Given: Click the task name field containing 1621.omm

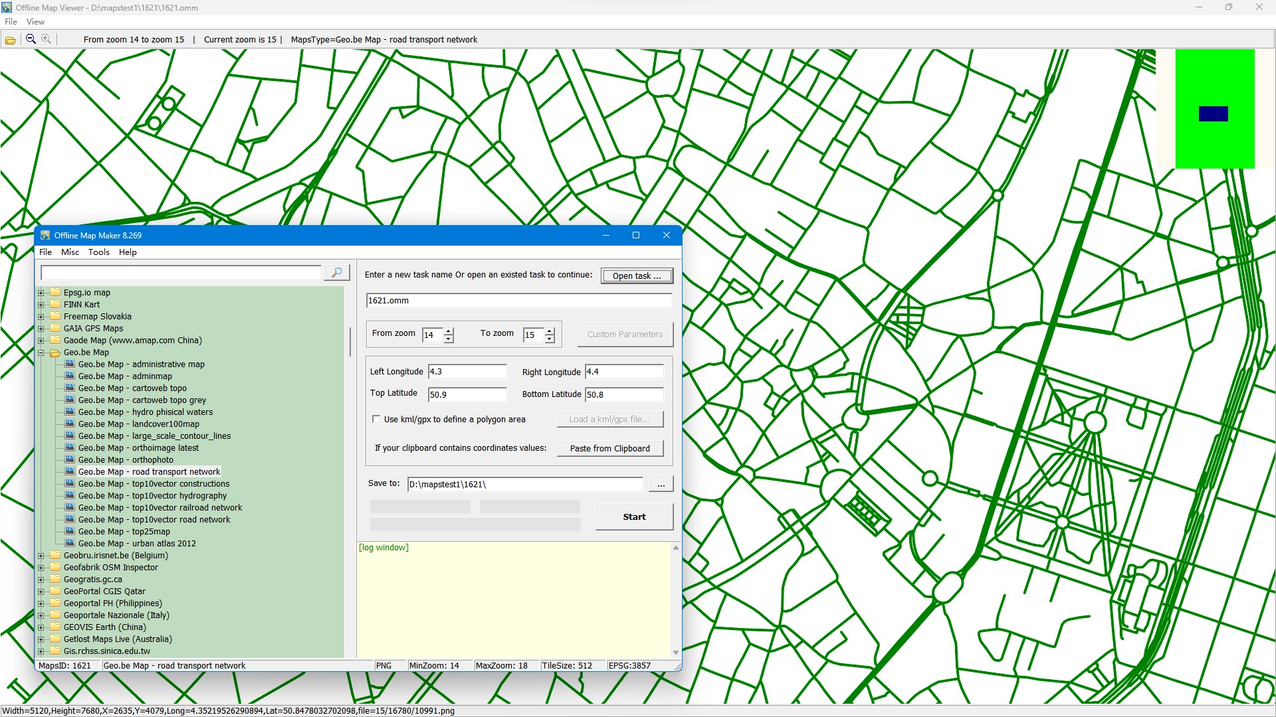Looking at the screenshot, I should [x=519, y=301].
